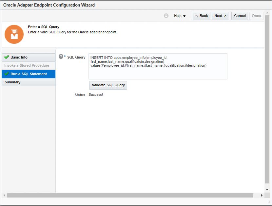
Task: Click the Done button
Action: 256,16
